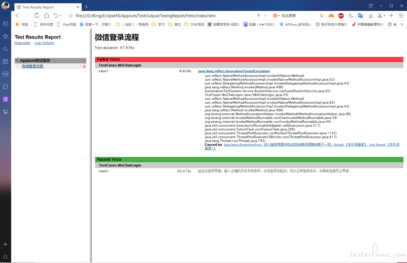407x263 pixels.
Task: Open the skin shirt icon in title bar
Action: (371, 6)
